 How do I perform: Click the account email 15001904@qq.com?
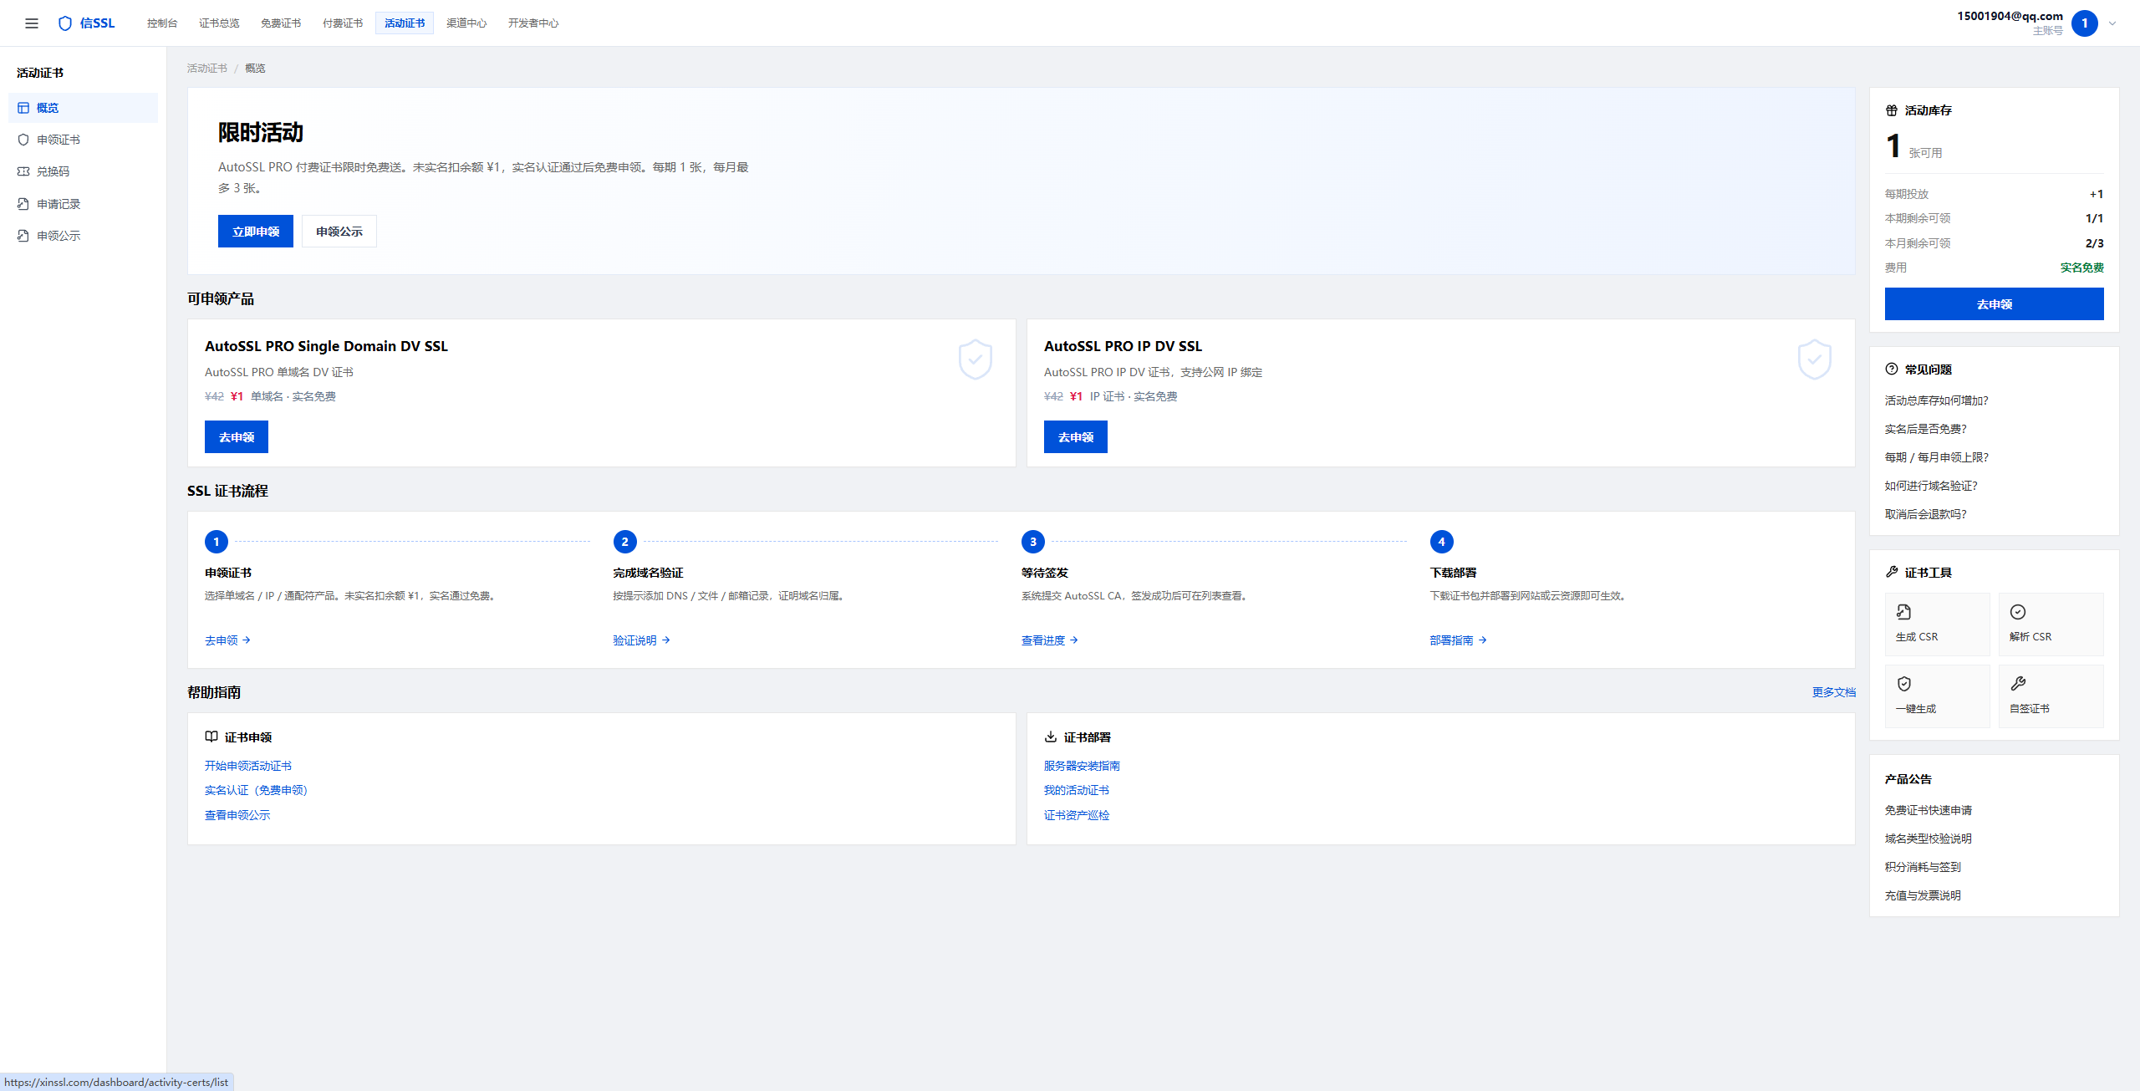(x=2010, y=16)
